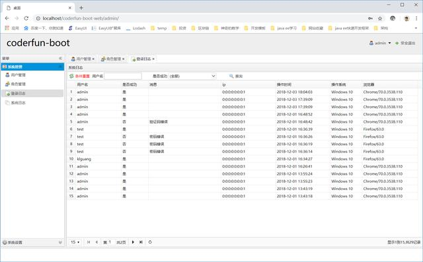Go to the first page of logs

tap(89, 242)
